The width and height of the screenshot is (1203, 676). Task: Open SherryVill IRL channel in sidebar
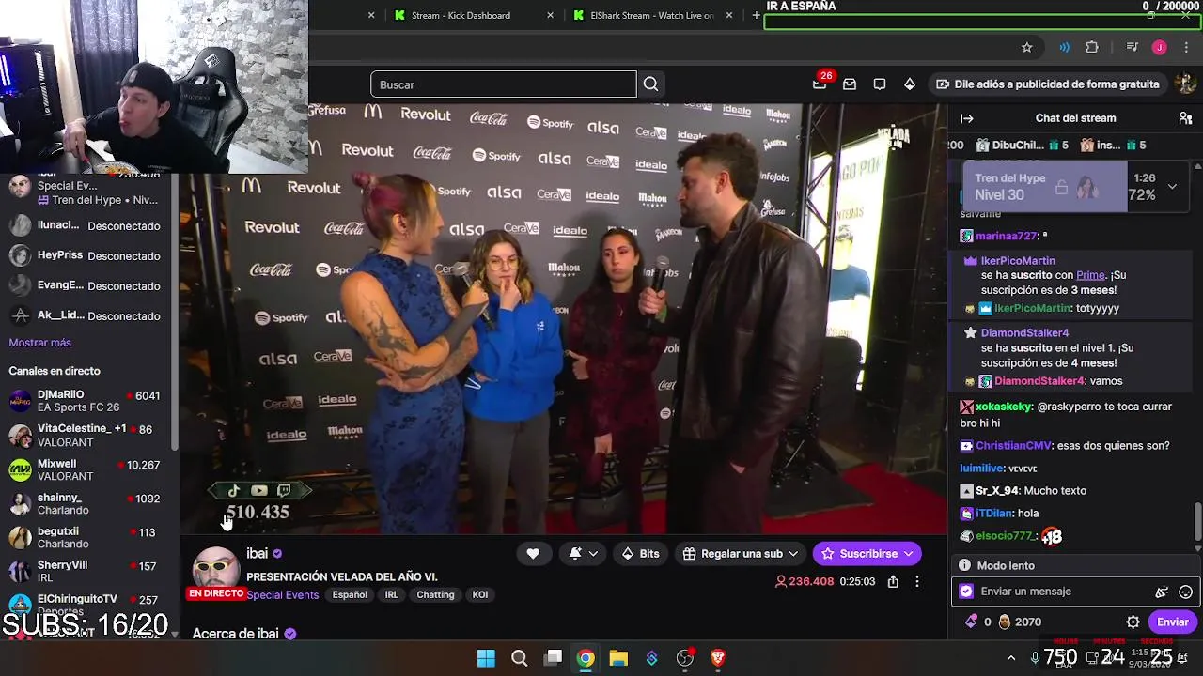(x=85, y=572)
